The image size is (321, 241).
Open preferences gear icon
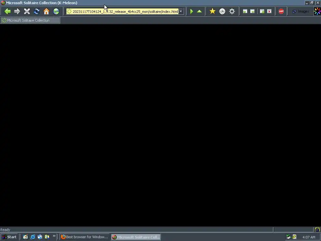click(232, 11)
